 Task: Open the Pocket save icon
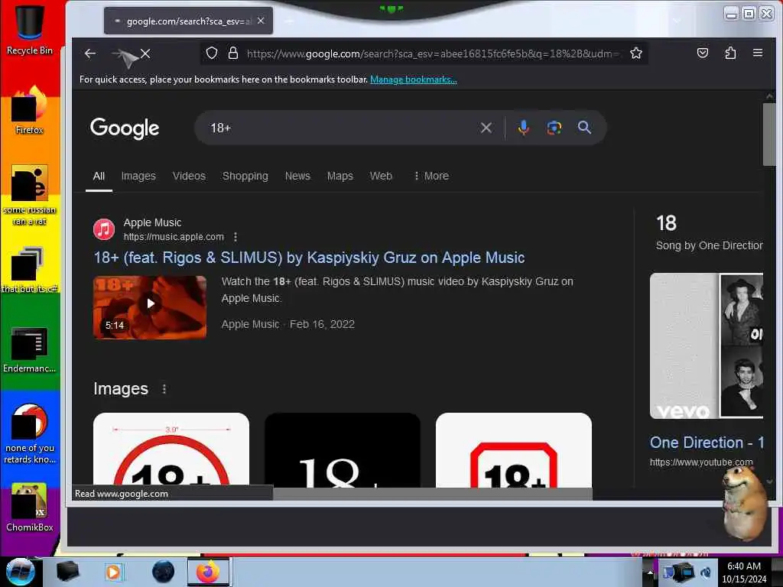[703, 53]
